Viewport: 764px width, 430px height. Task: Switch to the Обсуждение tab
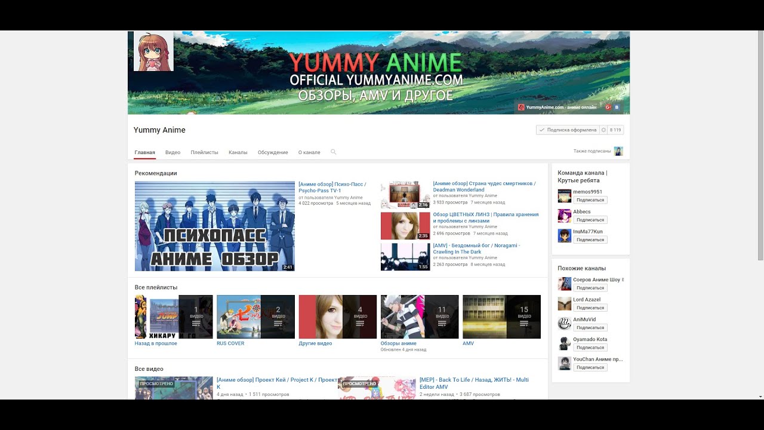point(273,152)
